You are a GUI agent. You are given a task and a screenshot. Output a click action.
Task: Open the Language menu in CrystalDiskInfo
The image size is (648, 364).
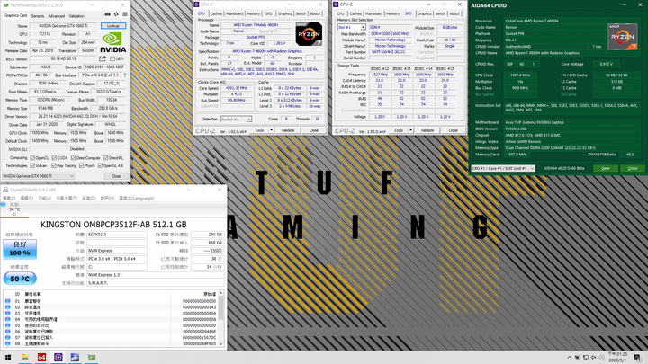pyautogui.click(x=136, y=198)
